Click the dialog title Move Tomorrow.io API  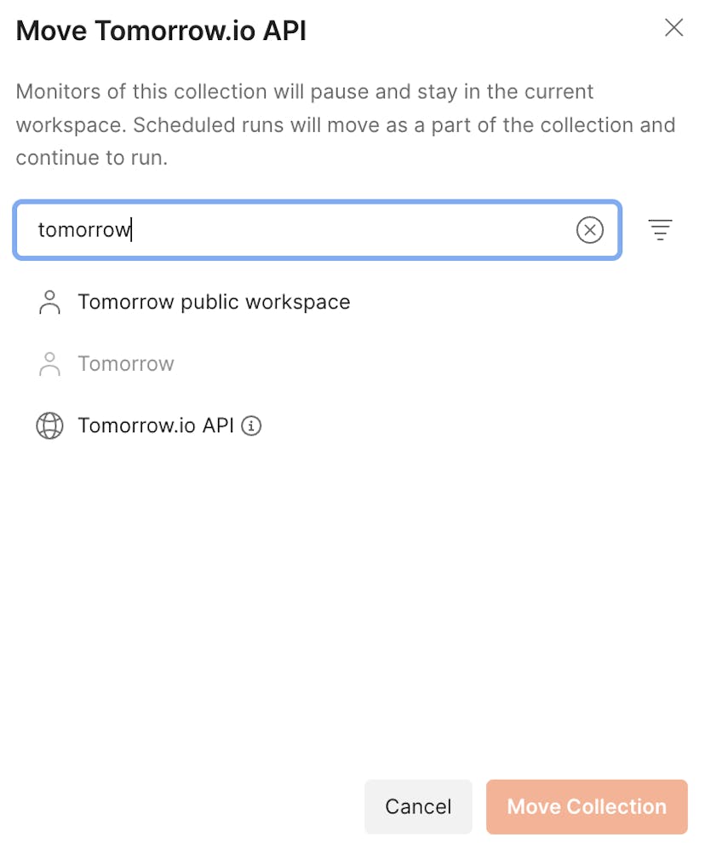click(x=160, y=30)
